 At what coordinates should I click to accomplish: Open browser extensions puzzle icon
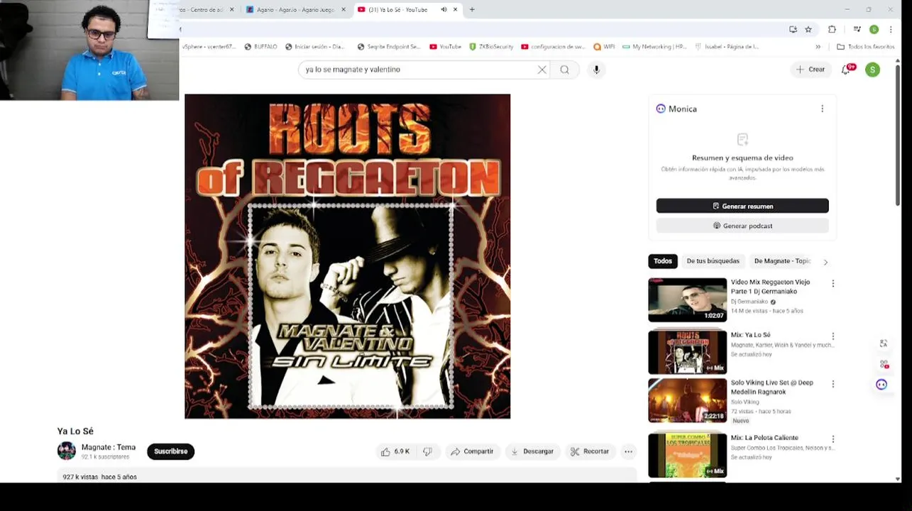click(x=832, y=29)
